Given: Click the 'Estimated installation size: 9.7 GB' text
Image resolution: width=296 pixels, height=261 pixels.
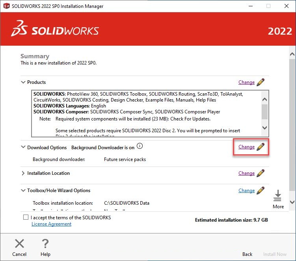Looking at the screenshot, I should pyautogui.click(x=231, y=220).
